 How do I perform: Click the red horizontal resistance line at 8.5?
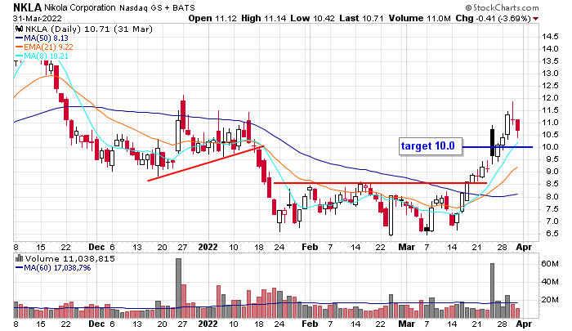[x=380, y=183]
